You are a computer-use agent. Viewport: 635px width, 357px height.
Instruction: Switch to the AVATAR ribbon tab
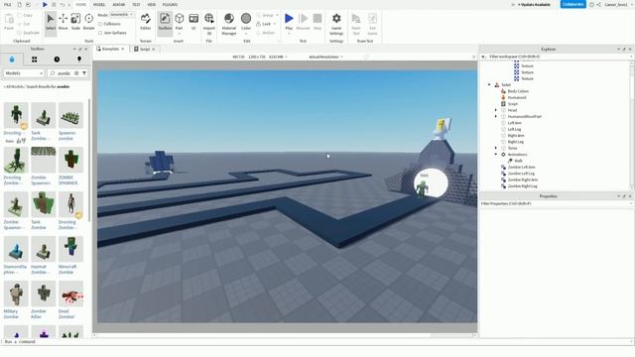(119, 4)
